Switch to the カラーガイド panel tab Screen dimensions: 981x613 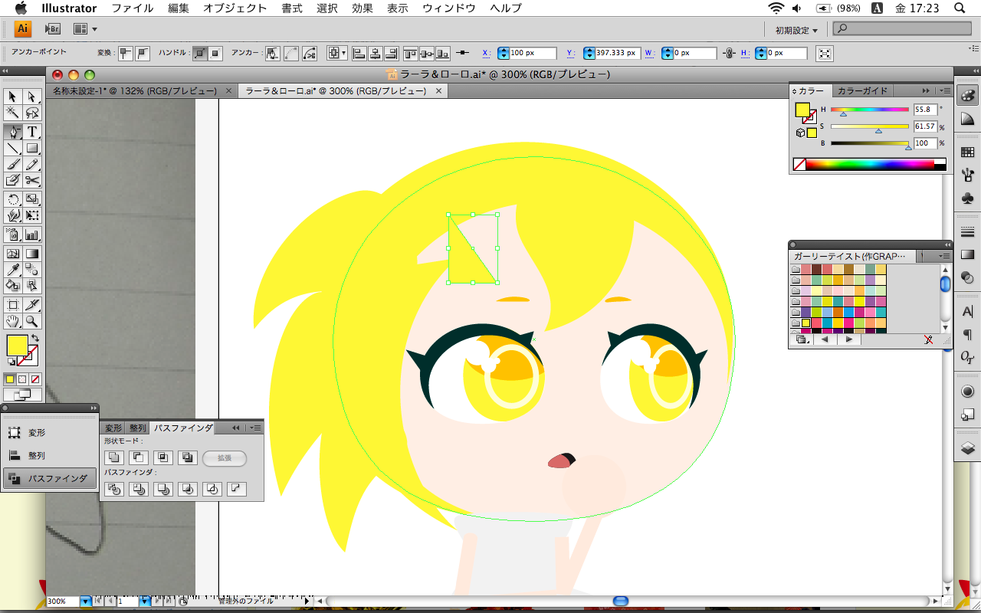[x=862, y=90]
